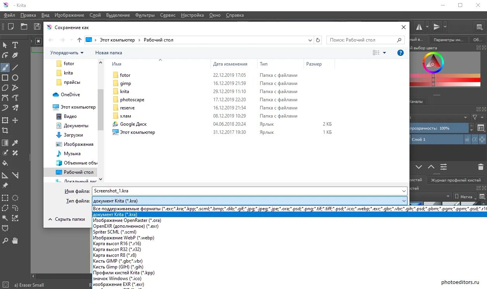
Task: Choose Изображение OpenRaster (*.ora) format
Action: click(x=127, y=220)
